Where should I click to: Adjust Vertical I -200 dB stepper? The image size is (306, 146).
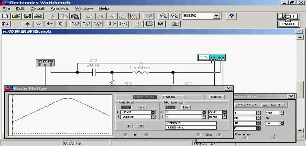pyautogui.click(x=153, y=117)
